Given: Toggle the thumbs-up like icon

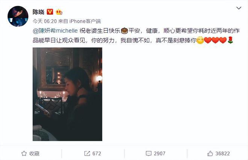Looking at the screenshot, I should [210, 153].
